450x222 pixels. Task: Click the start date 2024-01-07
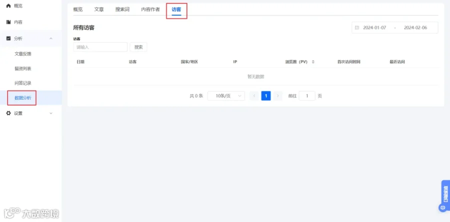[374, 28]
